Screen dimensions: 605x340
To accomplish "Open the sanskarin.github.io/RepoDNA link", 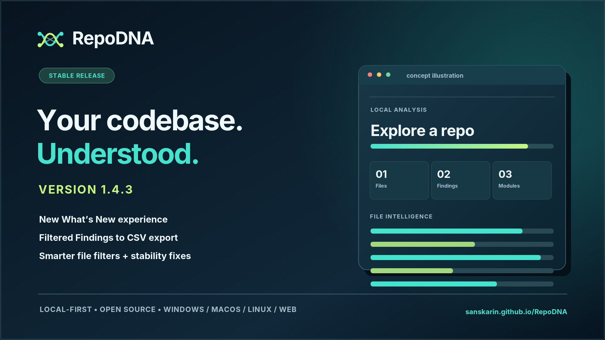I will (516, 312).
